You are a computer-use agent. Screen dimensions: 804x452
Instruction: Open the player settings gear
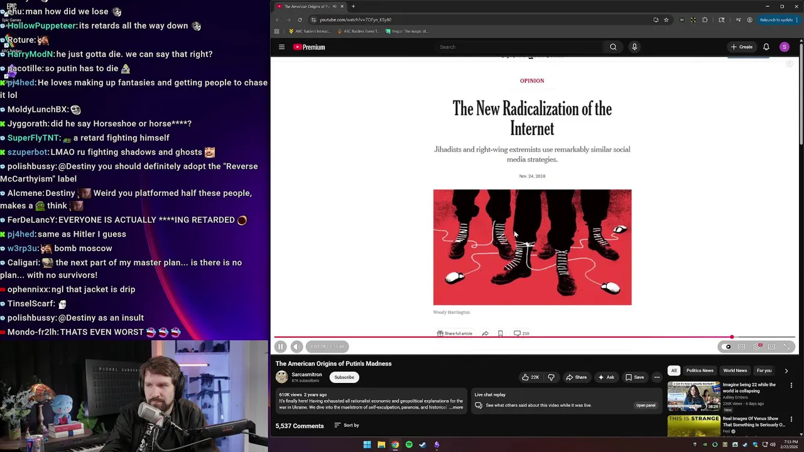tap(757, 347)
